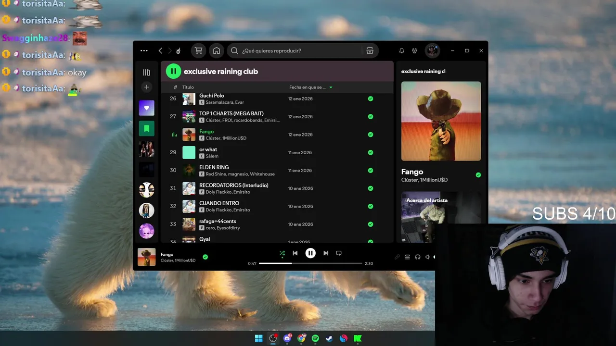Image resolution: width=616 pixels, height=346 pixels.
Task: Open OBS Studio from taskbar
Action: tap(273, 338)
